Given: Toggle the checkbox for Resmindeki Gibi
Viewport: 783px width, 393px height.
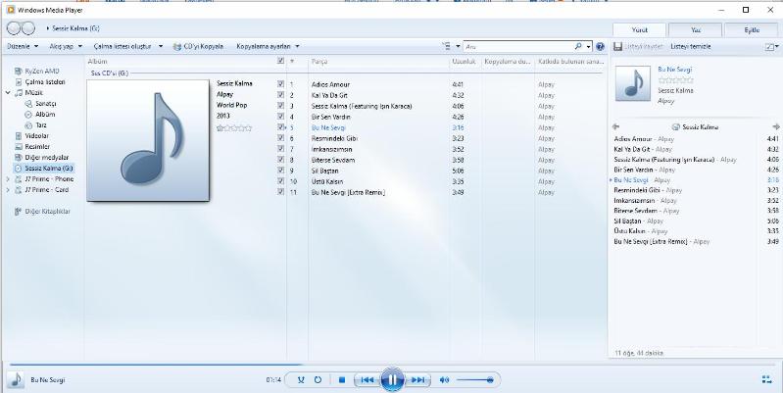Looking at the screenshot, I should tap(281, 138).
